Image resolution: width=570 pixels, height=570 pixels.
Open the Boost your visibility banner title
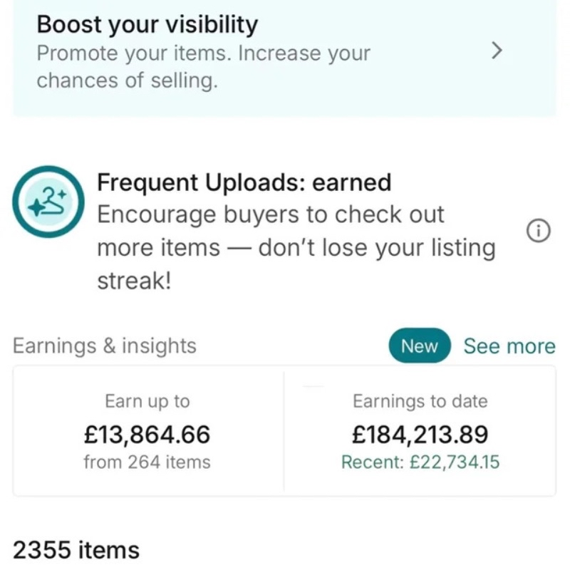click(147, 25)
